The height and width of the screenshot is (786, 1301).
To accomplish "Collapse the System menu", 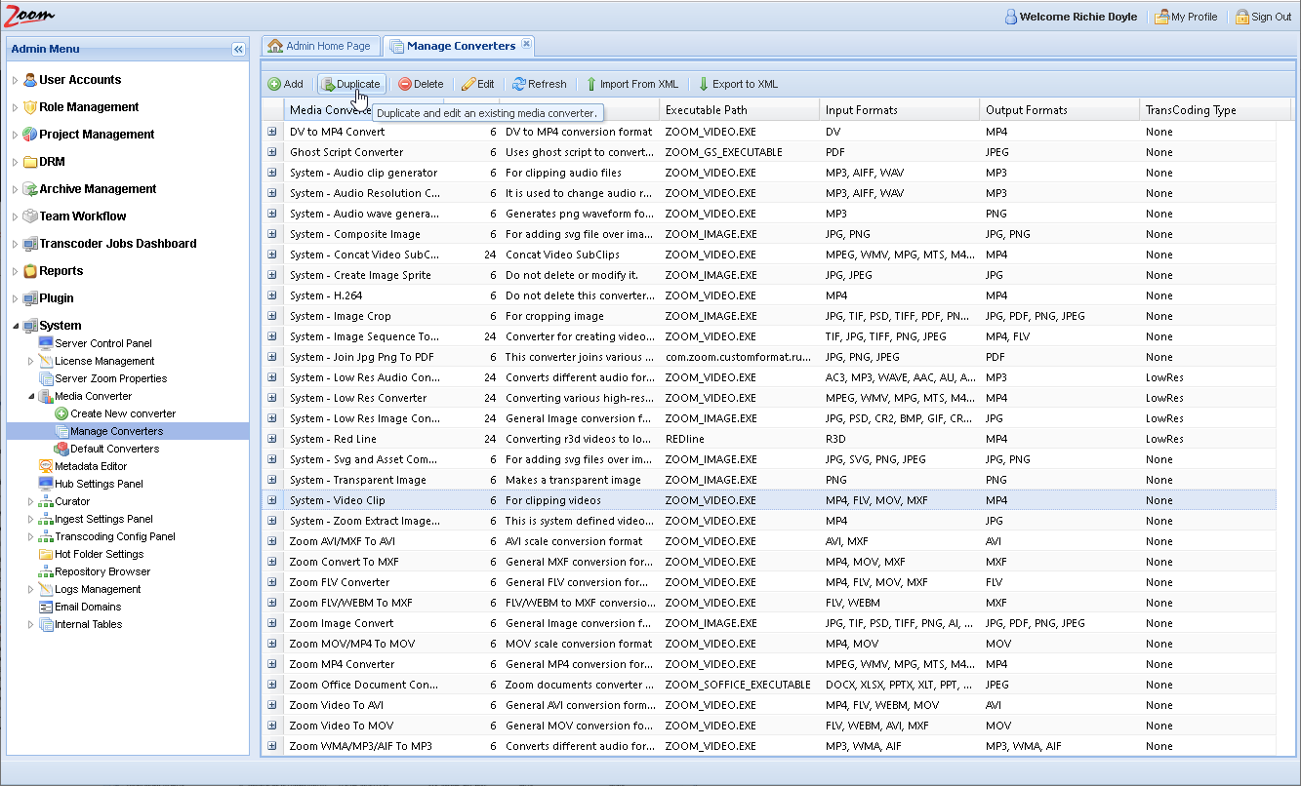I will pyautogui.click(x=15, y=326).
